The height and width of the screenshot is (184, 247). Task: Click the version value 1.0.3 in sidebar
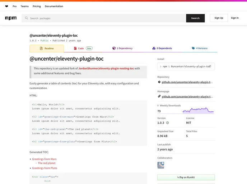(x=161, y=123)
